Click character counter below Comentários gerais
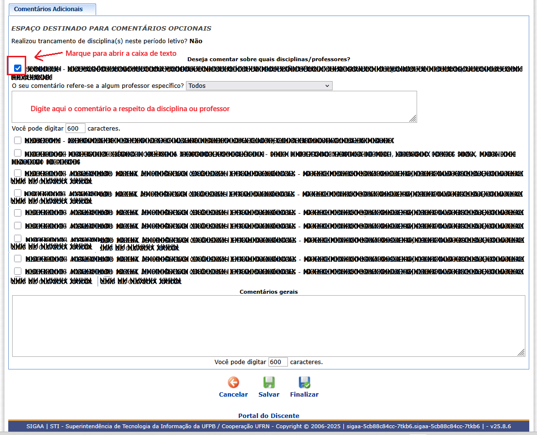 (x=278, y=362)
